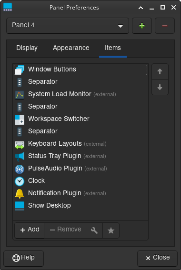Click the Window Buttons plugin icon
181x270 pixels.
tap(20, 70)
